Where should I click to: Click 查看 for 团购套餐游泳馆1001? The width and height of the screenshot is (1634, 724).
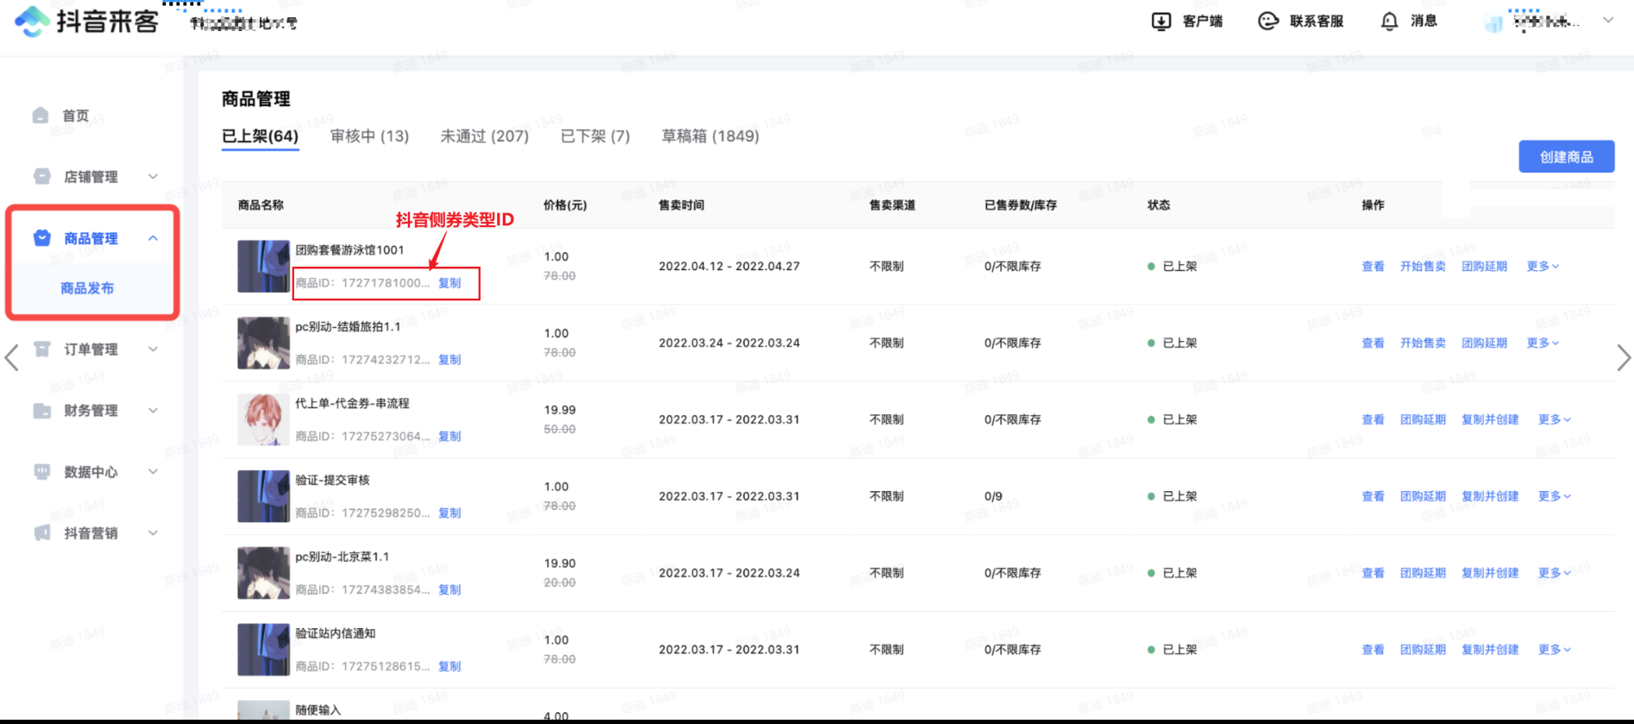(x=1373, y=267)
